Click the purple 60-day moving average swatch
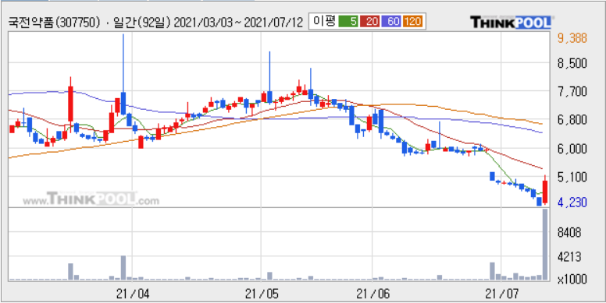The width and height of the screenshot is (606, 303). (392, 22)
